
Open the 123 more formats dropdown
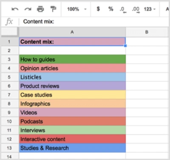[x=150, y=9]
